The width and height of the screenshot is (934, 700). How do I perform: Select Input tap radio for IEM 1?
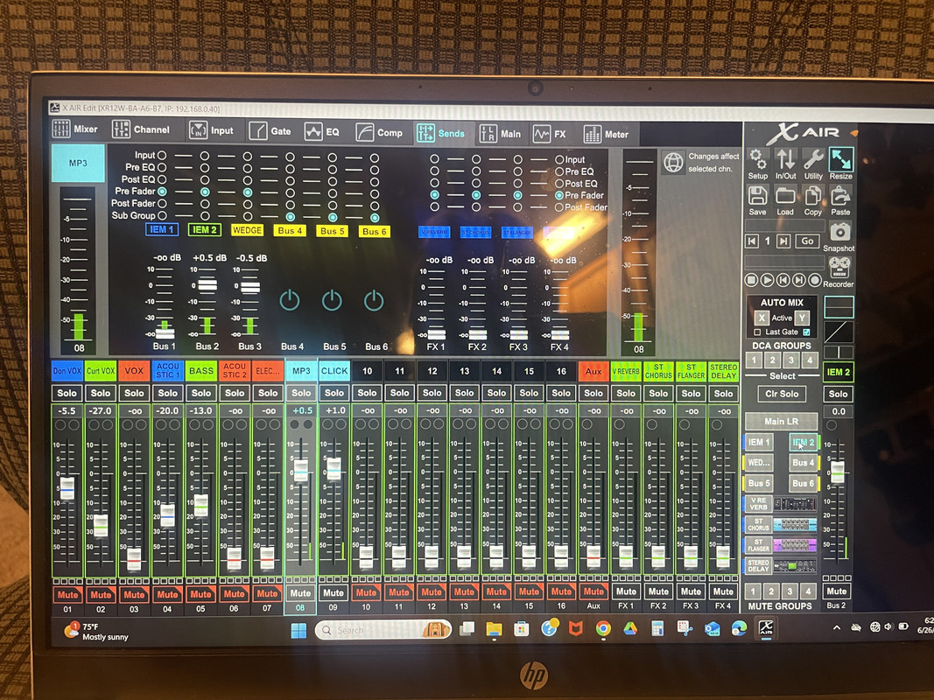(162, 156)
